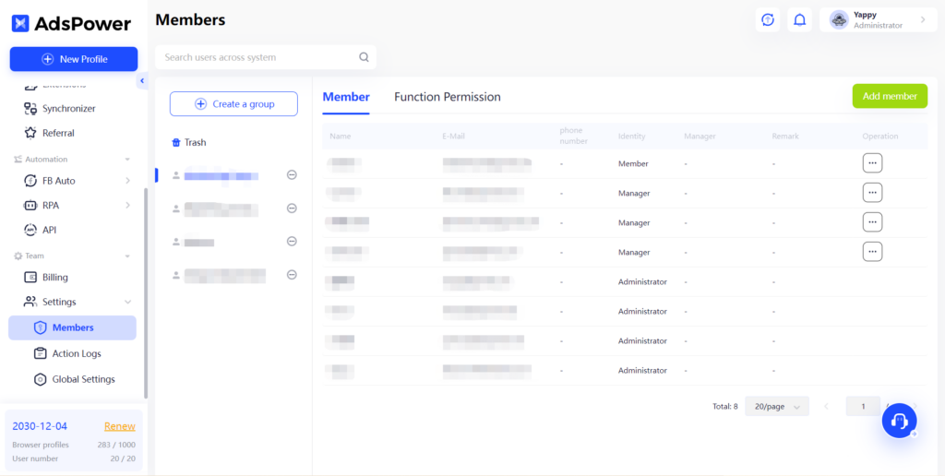
Task: Open the 20/page dropdown
Action: tap(777, 406)
